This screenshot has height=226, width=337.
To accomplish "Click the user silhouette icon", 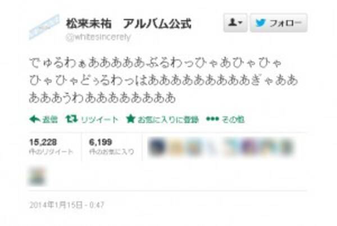I will click(233, 22).
